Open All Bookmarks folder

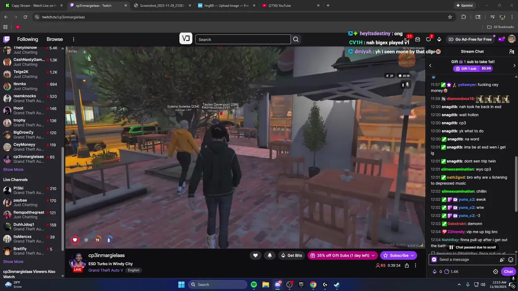click(x=501, y=27)
